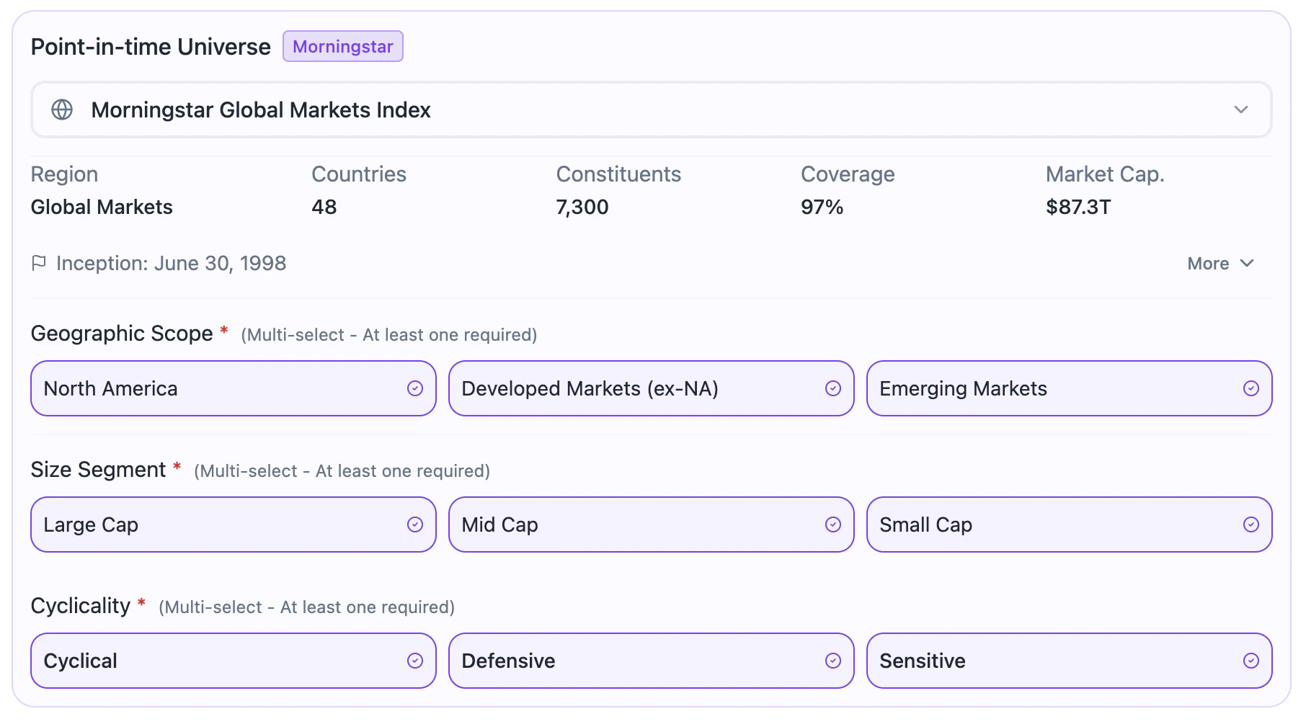This screenshot has height=719, width=1306.
Task: Click the check icon on Small Cap
Action: coord(1251,524)
